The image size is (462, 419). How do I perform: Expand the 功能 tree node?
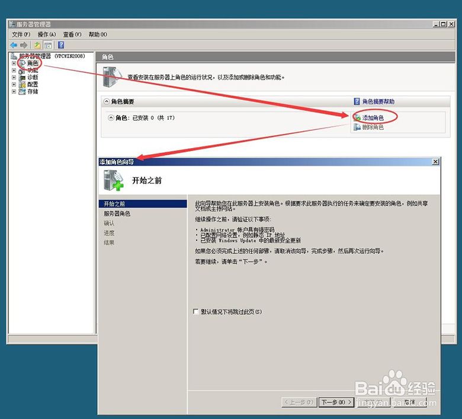(x=14, y=71)
